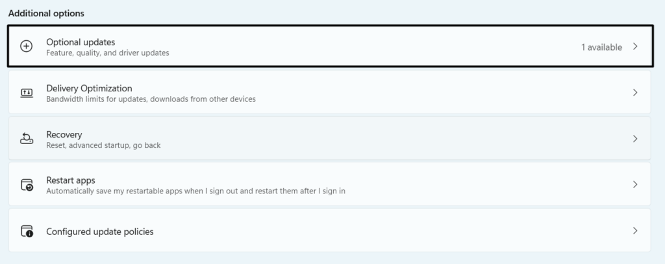Screen dimensions: 665x264
Task: Open Delivery Optimization via its right chevron
Action: tap(635, 93)
